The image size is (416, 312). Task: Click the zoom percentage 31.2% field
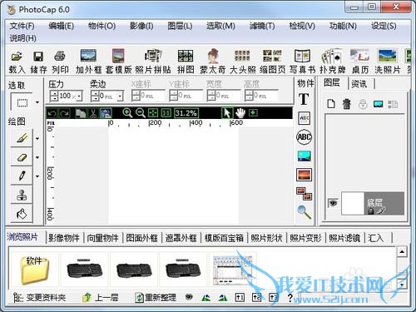pyautogui.click(x=186, y=113)
